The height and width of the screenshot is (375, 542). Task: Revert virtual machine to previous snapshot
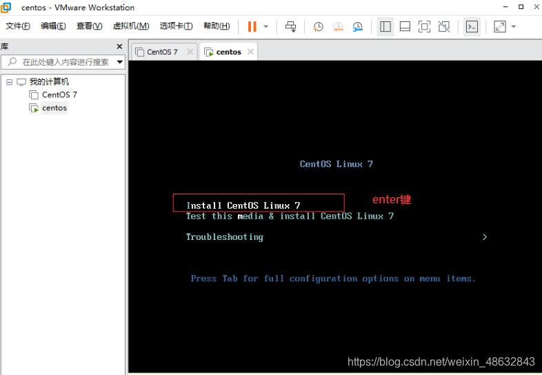point(338,27)
